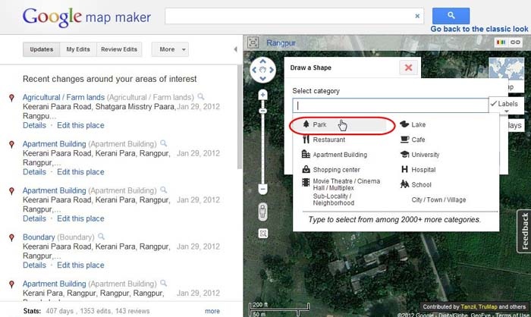Screen dimensions: 531x317
Task: Open the Review Edits tab
Action: point(119,49)
